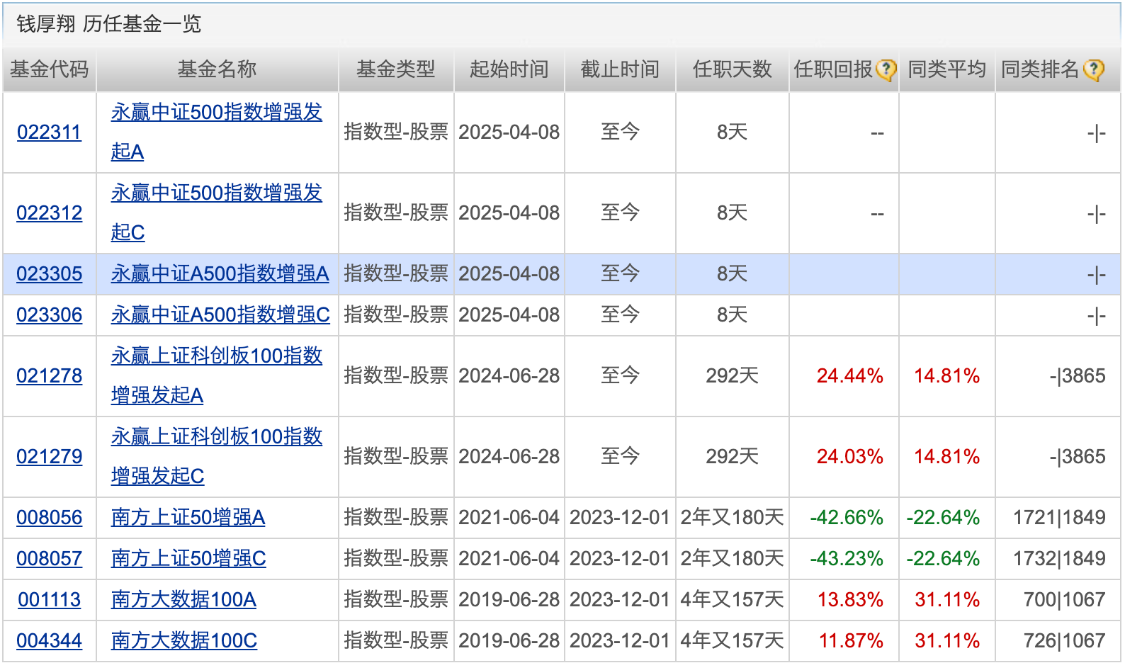Image resolution: width=1125 pixels, height=663 pixels.
Task: Select the 1721|1849 ranking cell
Action: coord(1059,518)
